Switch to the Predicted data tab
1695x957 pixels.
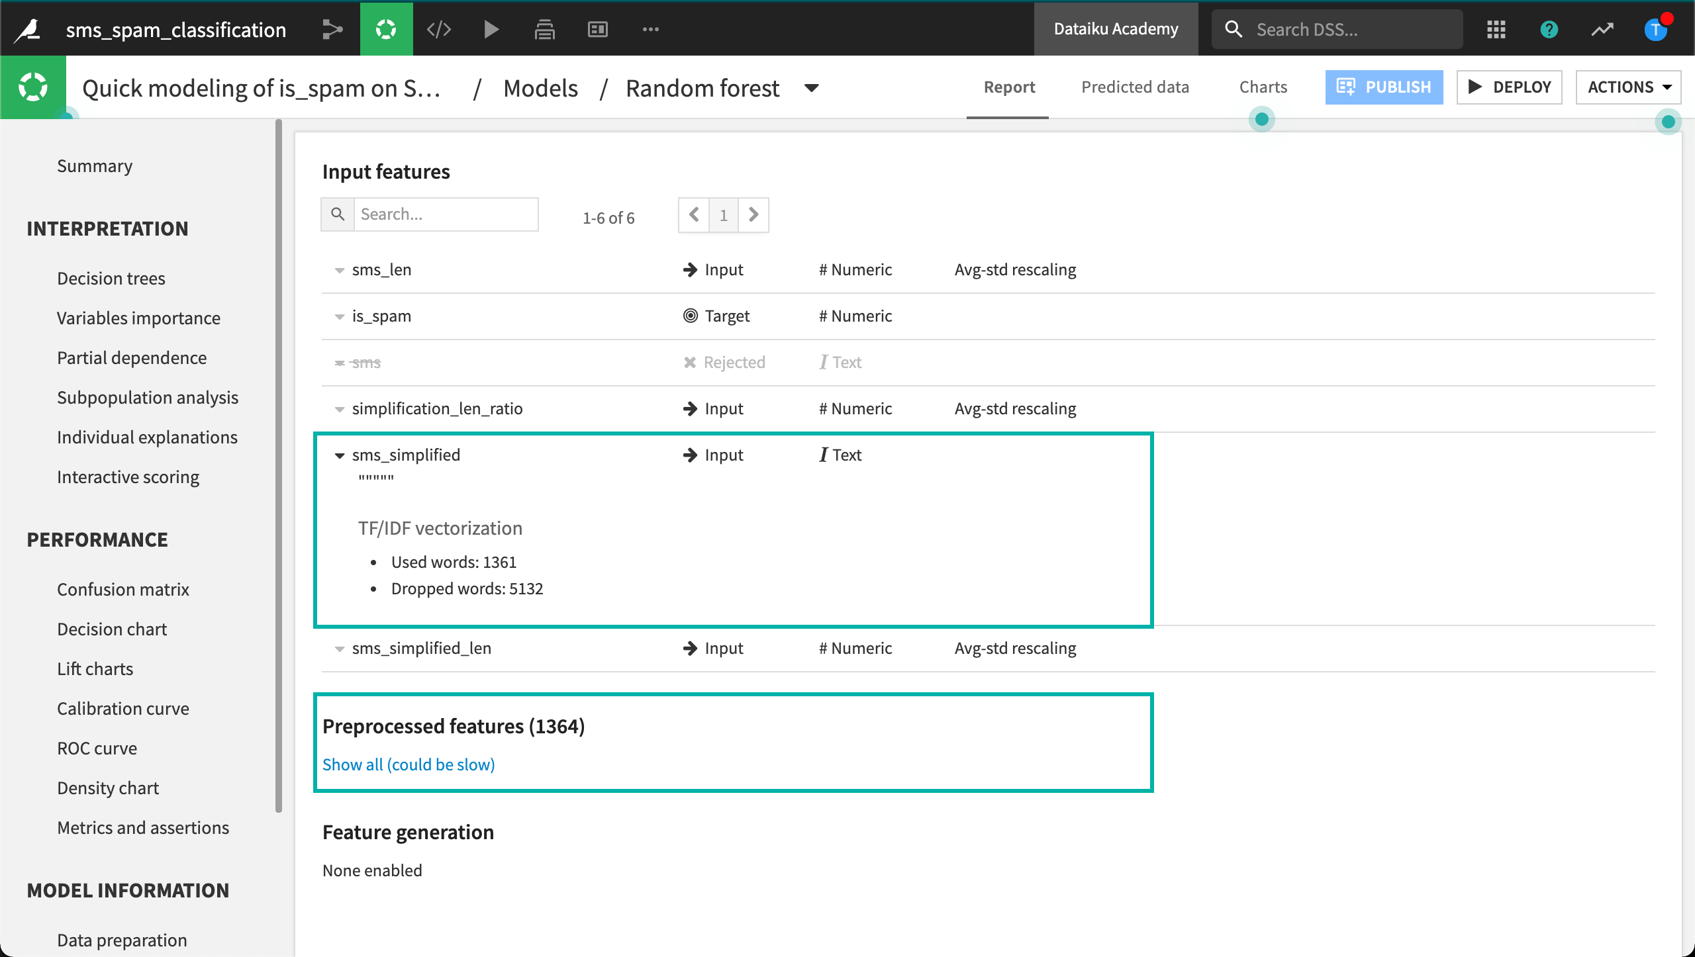pos(1135,87)
